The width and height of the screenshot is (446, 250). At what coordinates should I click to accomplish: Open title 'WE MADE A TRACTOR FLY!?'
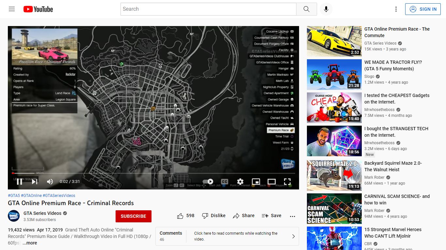coord(393,65)
